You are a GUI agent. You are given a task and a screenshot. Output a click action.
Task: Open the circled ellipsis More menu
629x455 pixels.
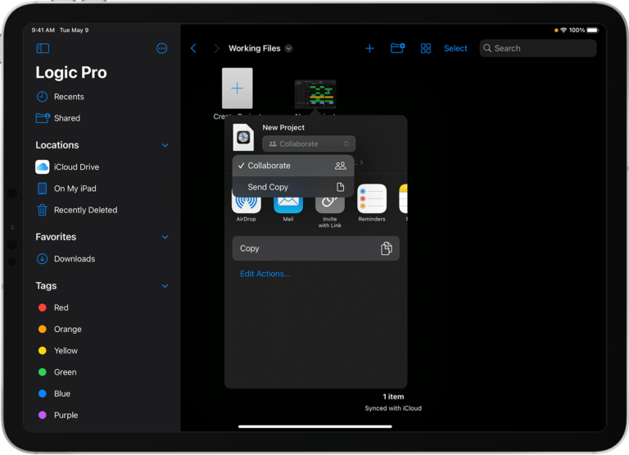coord(161,48)
